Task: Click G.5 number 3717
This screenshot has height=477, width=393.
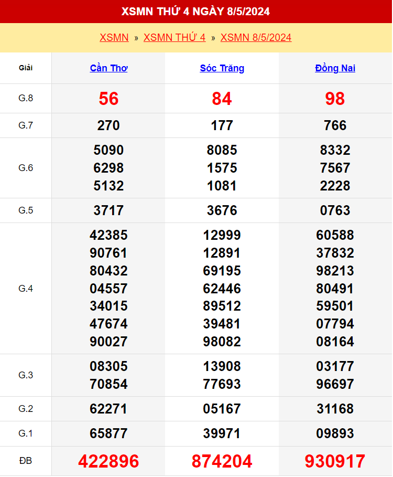Action: click(x=108, y=210)
